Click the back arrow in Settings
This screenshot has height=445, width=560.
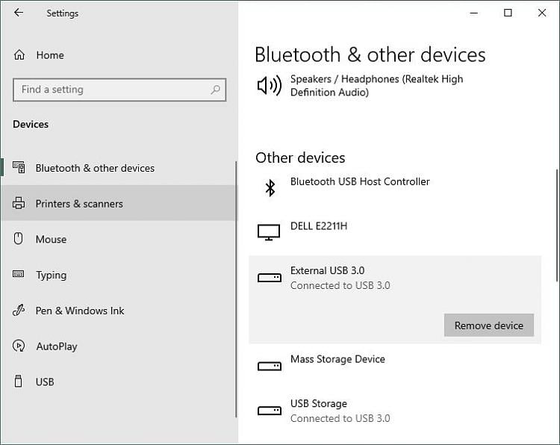tap(19, 13)
